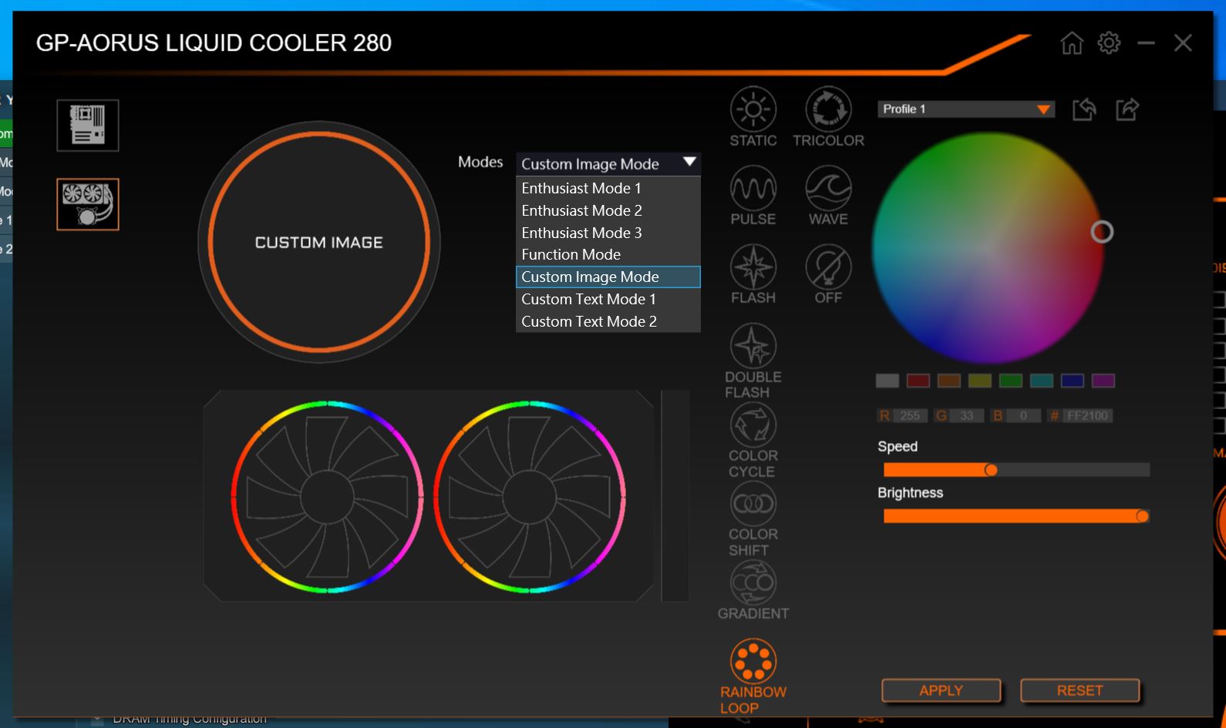This screenshot has width=1226, height=728.
Task: Open the Modes dropdown arrow
Action: 690,163
